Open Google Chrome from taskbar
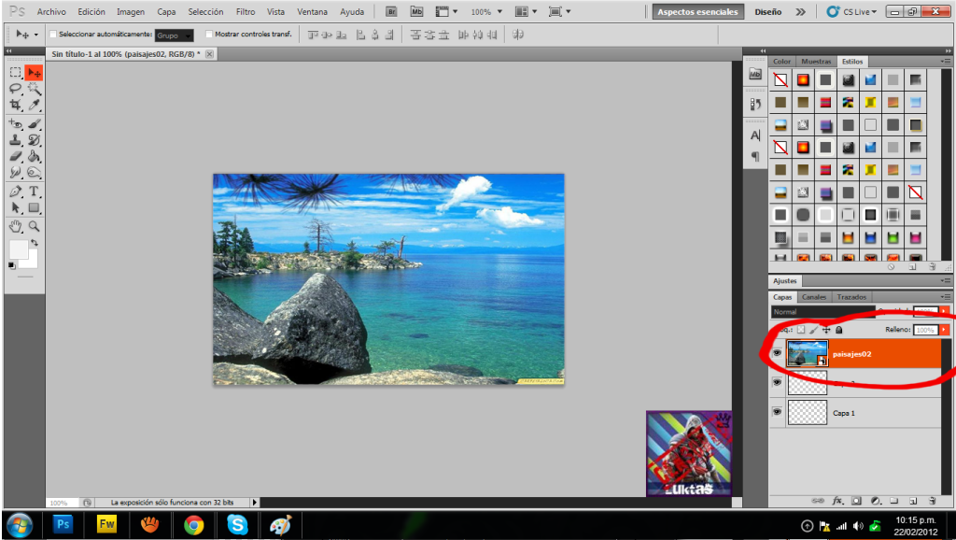 click(194, 525)
